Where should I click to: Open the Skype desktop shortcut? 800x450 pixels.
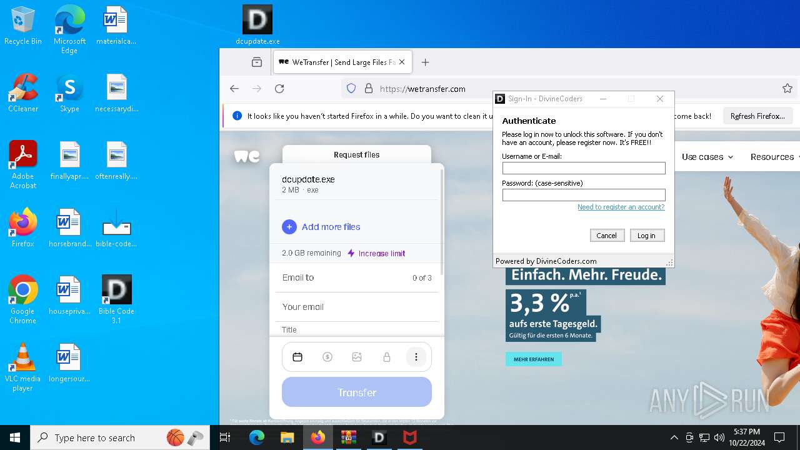pos(69,92)
